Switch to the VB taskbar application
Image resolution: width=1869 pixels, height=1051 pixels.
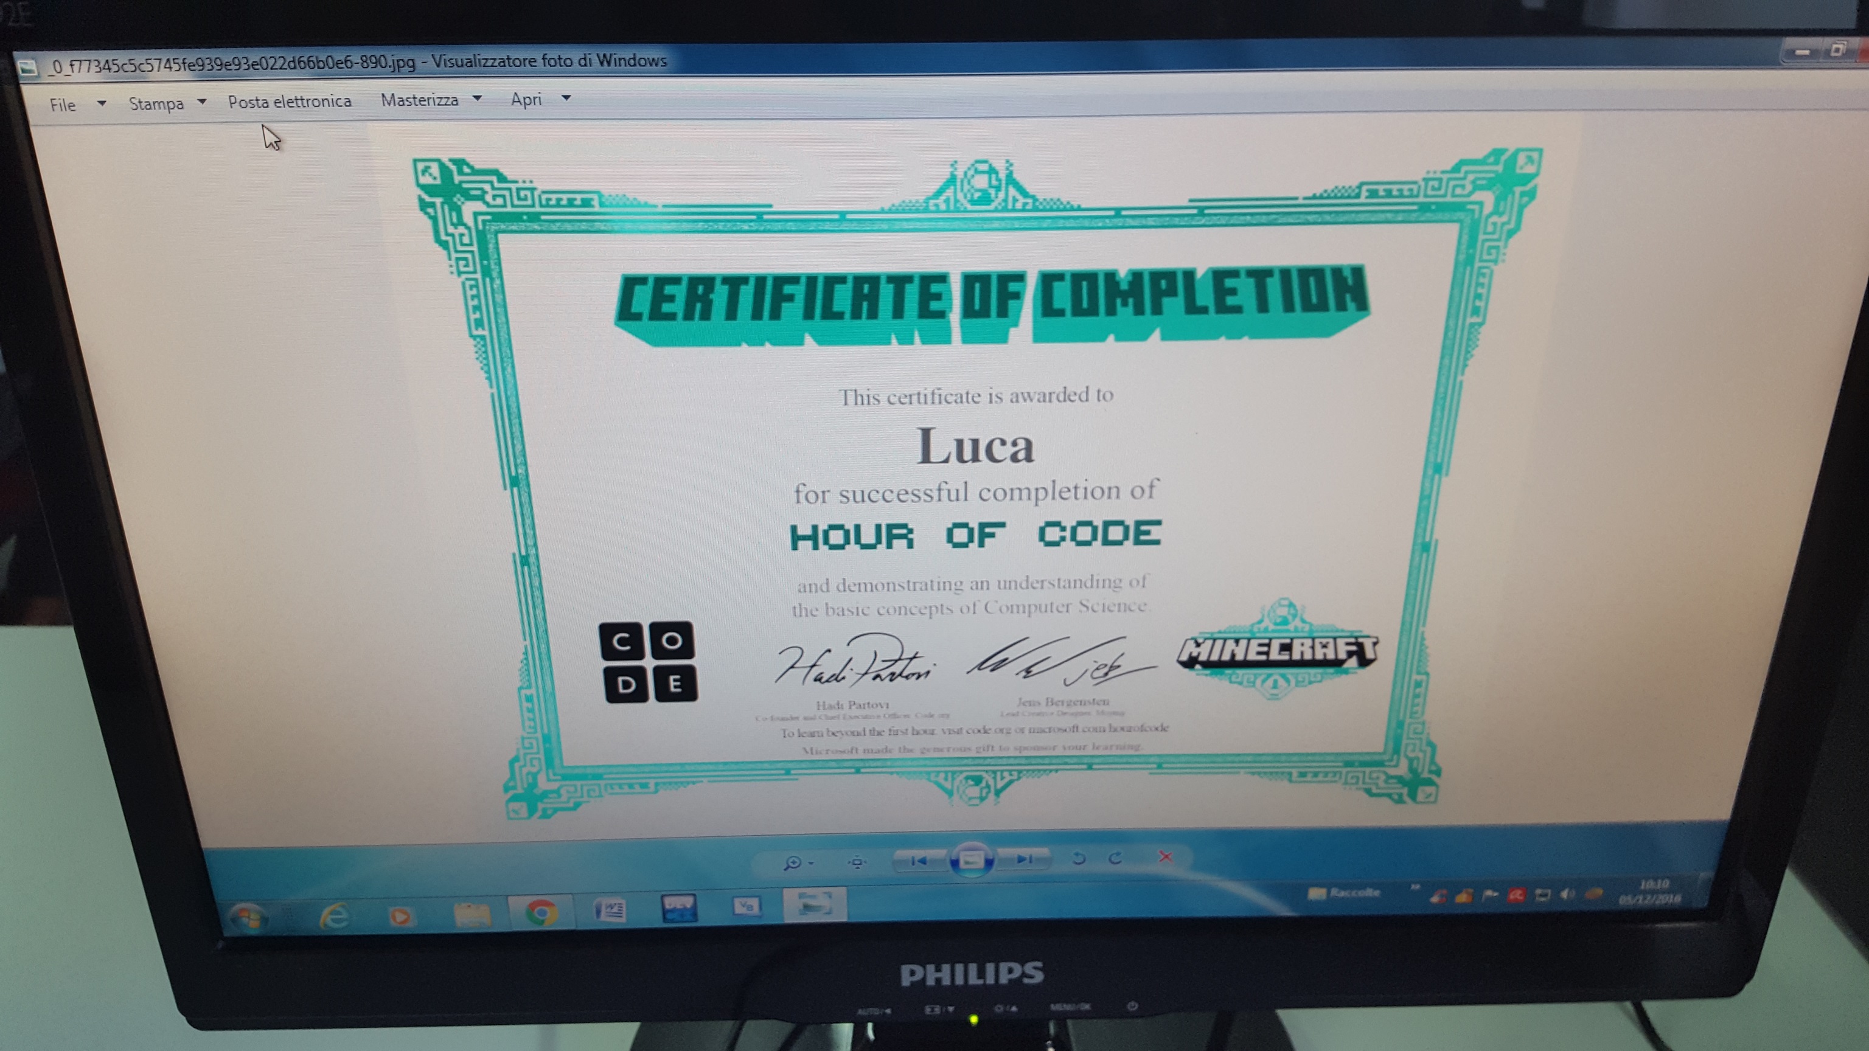[746, 906]
